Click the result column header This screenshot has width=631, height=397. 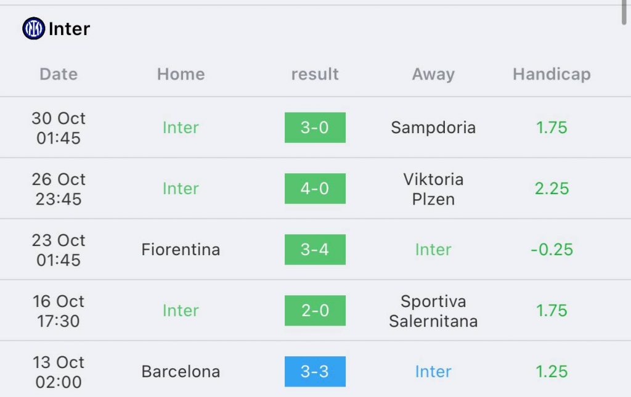[x=315, y=74]
